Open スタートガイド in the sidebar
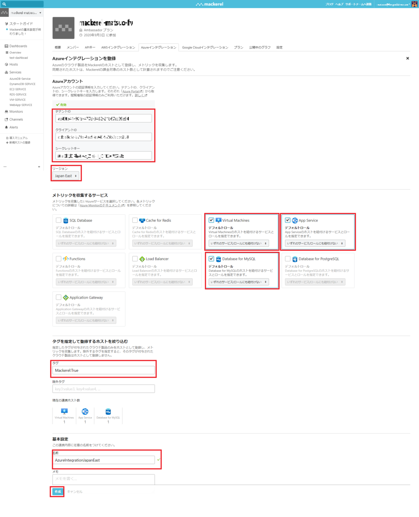Image resolution: width=419 pixels, height=517 pixels. coord(21,24)
